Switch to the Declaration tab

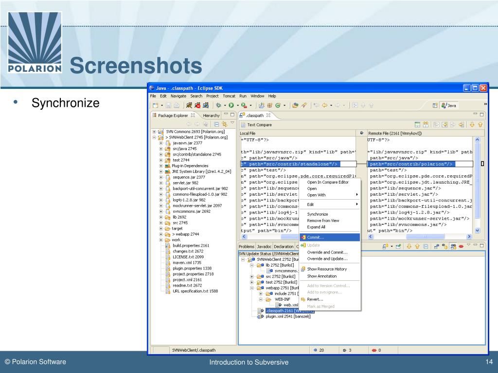[284, 246]
